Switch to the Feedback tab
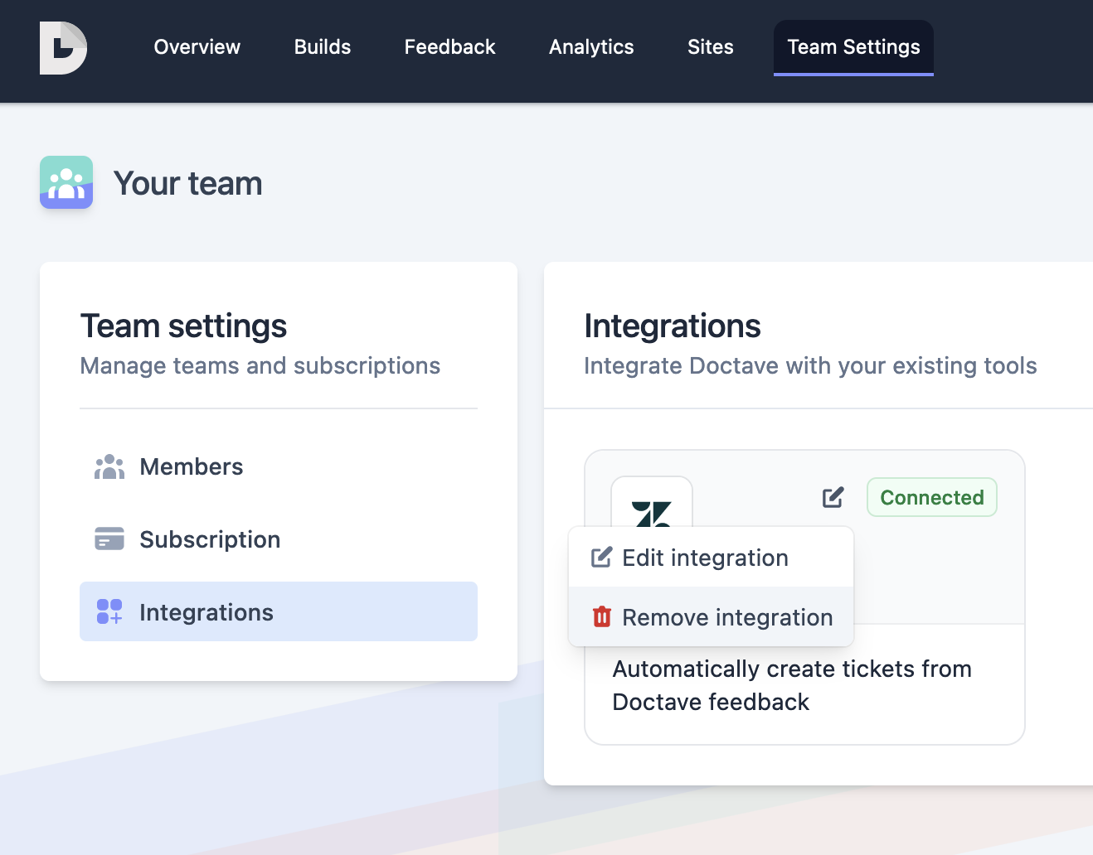The width and height of the screenshot is (1093, 855). pyautogui.click(x=449, y=47)
